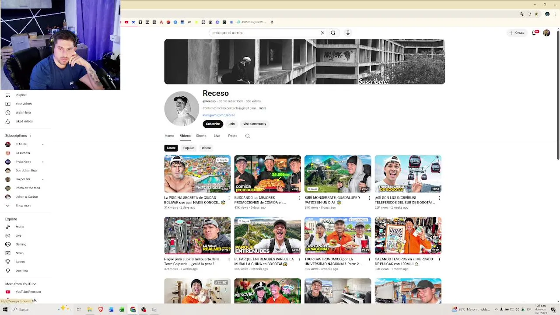Clear the search box with the X icon
This screenshot has width=560, height=315.
coord(322,33)
